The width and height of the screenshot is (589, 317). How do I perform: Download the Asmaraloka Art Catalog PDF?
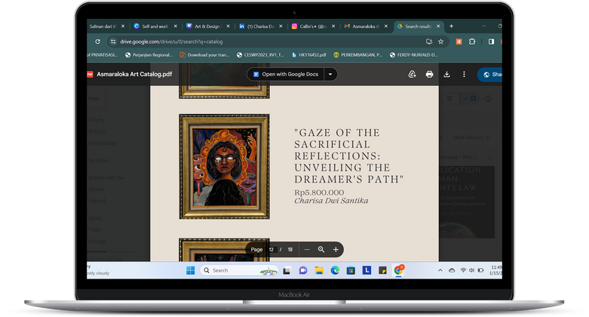coord(446,75)
